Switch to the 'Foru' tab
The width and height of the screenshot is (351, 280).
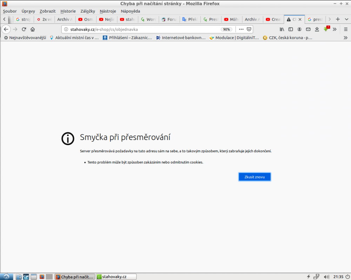coord(169,20)
